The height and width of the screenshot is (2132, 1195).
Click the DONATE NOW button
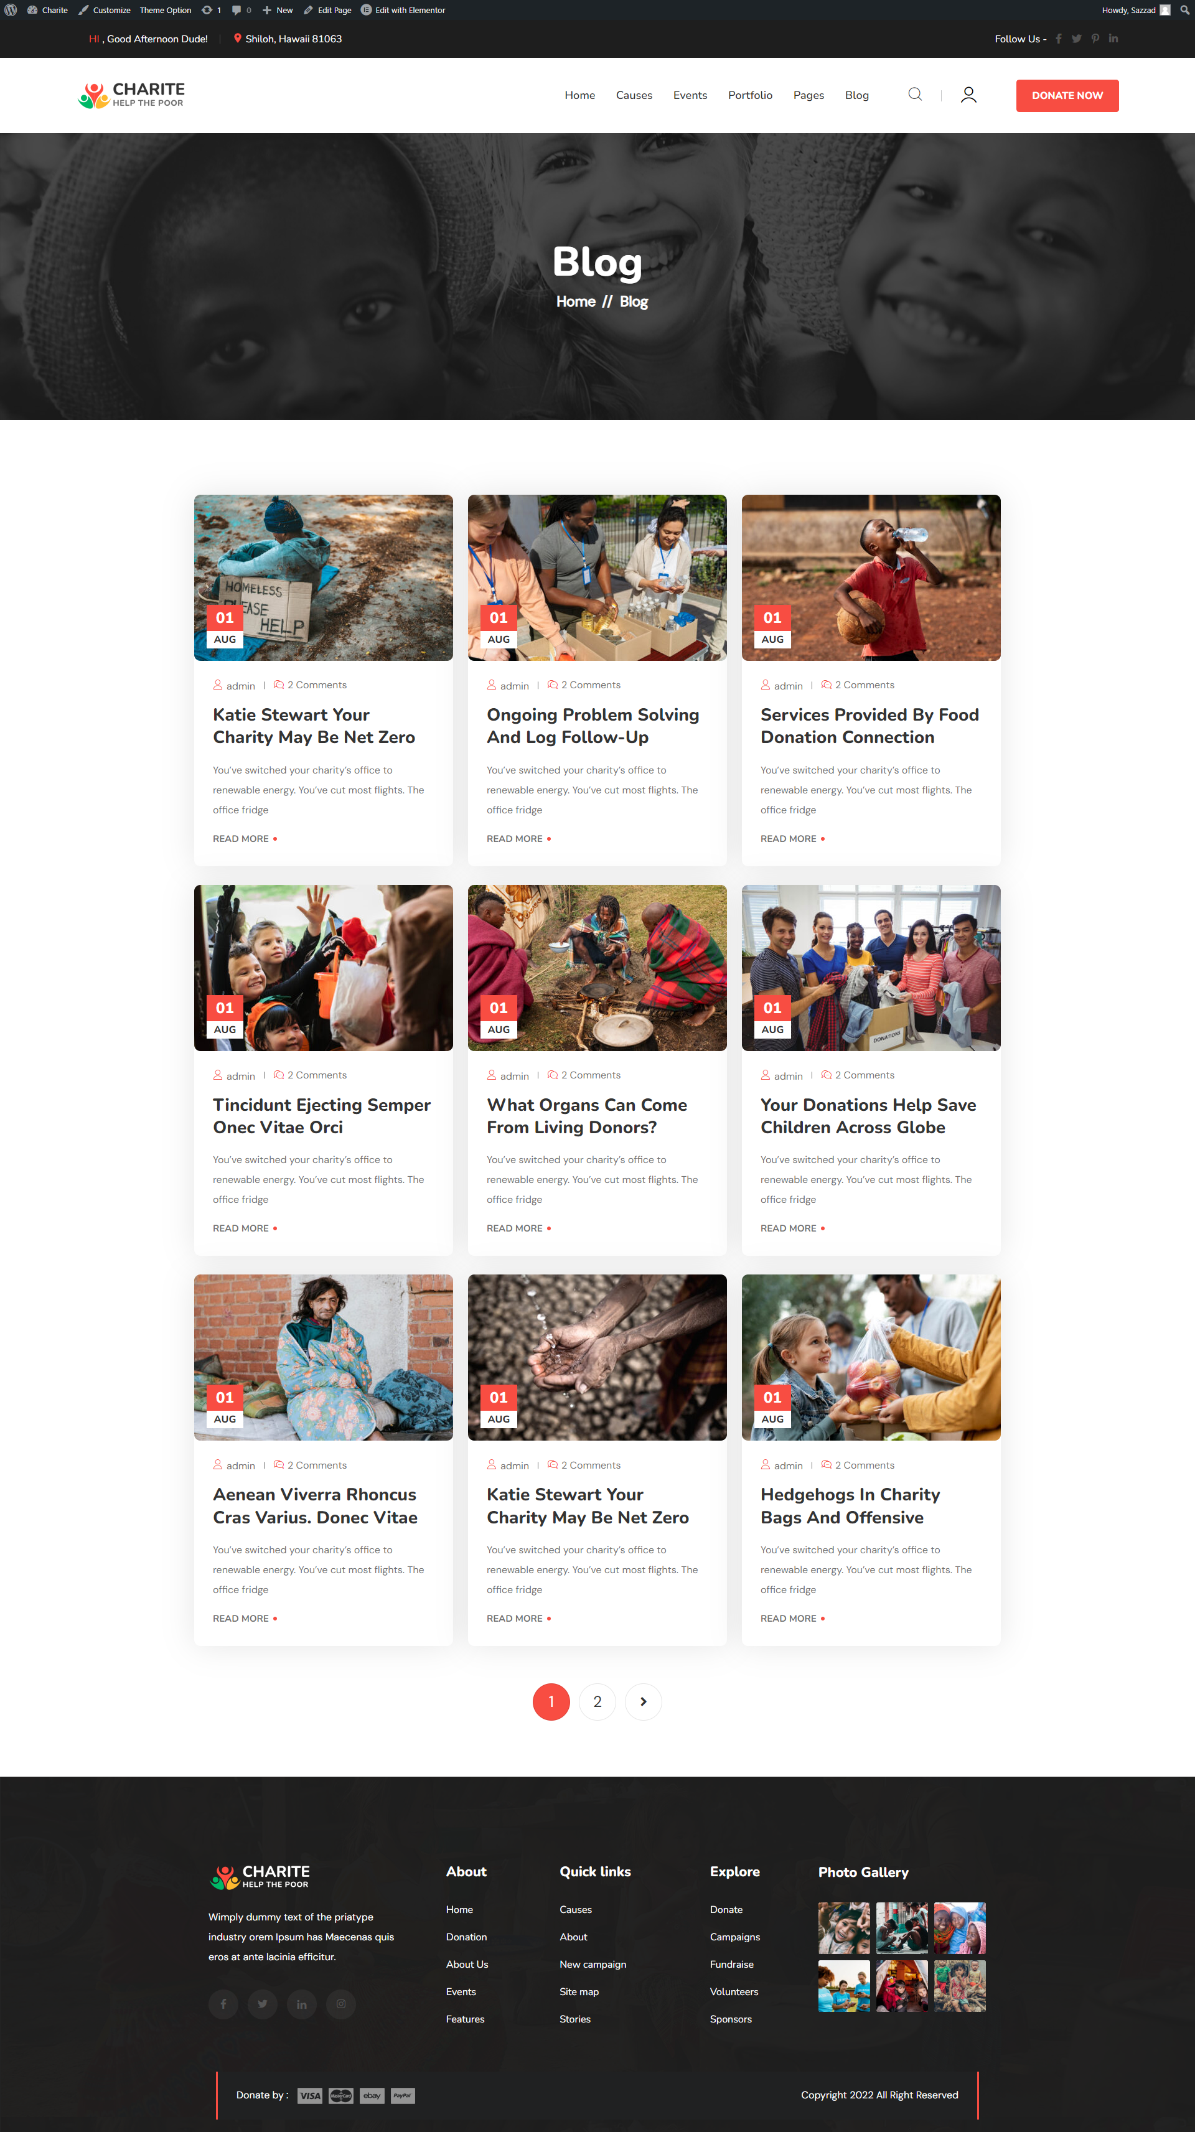click(x=1067, y=95)
